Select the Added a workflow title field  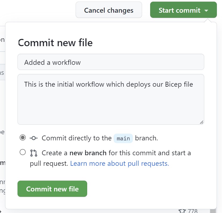111,62
